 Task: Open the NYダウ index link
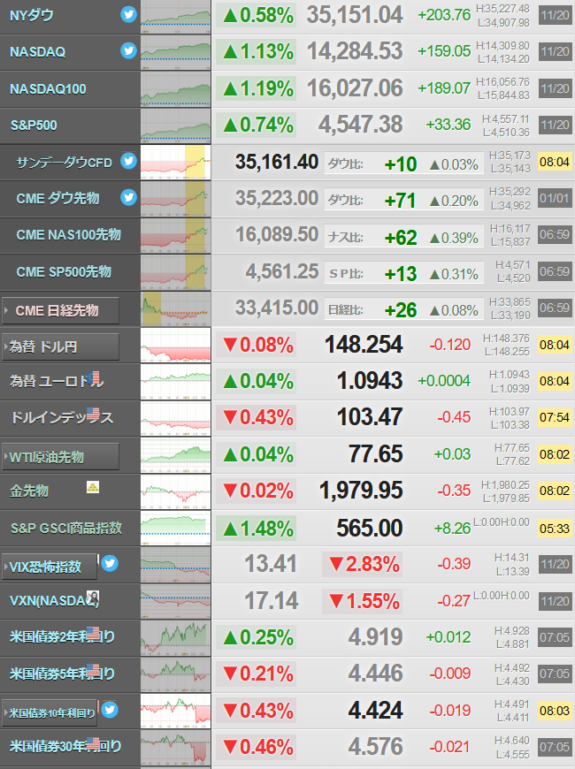coord(32,15)
